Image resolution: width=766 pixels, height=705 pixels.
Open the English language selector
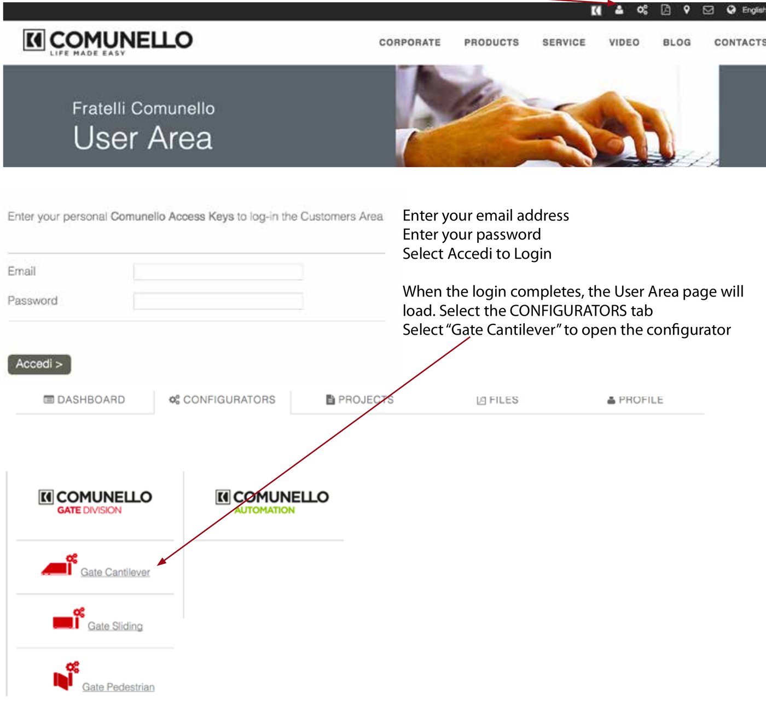[753, 10]
